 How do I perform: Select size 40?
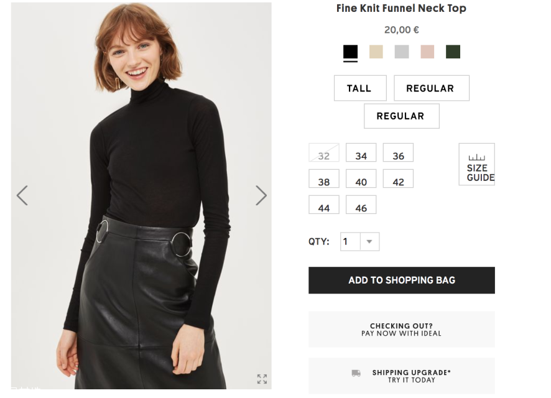pyautogui.click(x=361, y=180)
